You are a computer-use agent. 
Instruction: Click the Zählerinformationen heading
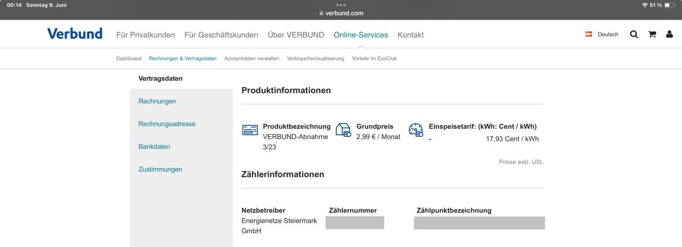(283, 174)
